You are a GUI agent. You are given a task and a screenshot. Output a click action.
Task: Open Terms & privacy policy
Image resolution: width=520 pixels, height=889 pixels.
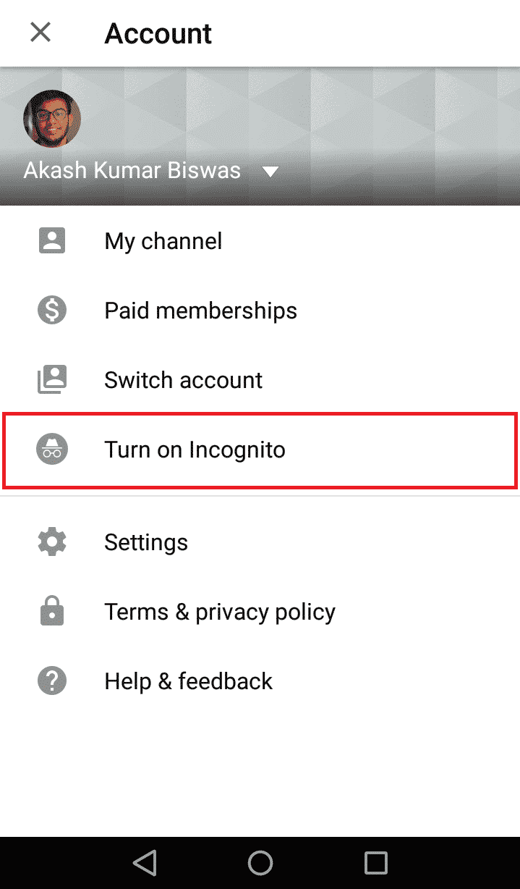point(219,612)
